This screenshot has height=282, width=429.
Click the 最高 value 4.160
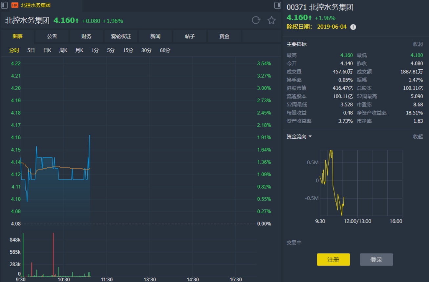(347, 55)
